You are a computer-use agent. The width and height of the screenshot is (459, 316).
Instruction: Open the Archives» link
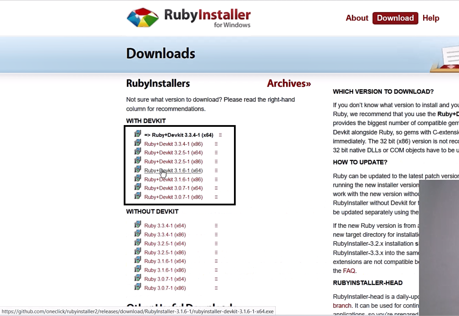[289, 83]
